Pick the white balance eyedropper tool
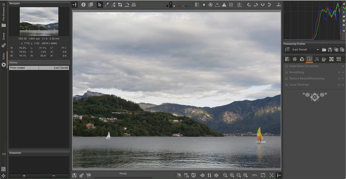Image resolution: width=346 pixels, height=179 pixels. (106, 5)
